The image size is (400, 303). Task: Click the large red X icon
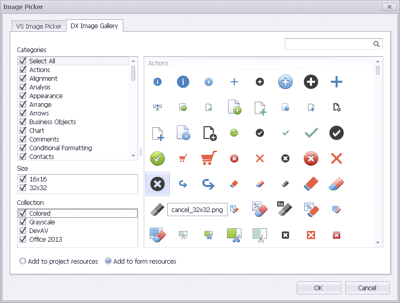coord(337,158)
